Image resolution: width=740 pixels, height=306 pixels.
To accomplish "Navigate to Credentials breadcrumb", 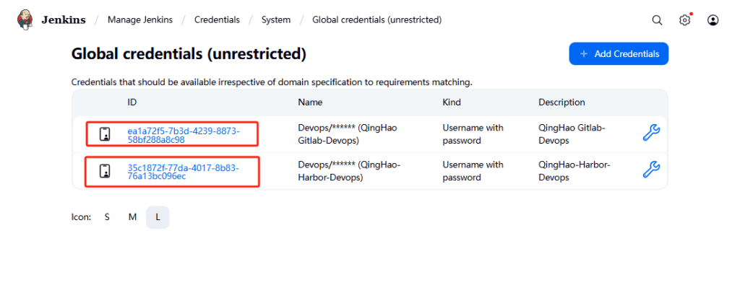I will (217, 19).
